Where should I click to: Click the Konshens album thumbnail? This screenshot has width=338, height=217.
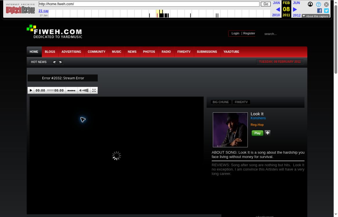[230, 130]
